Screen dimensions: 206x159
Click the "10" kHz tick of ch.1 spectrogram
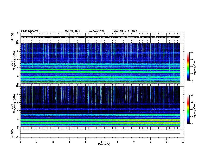(x=17, y=43)
